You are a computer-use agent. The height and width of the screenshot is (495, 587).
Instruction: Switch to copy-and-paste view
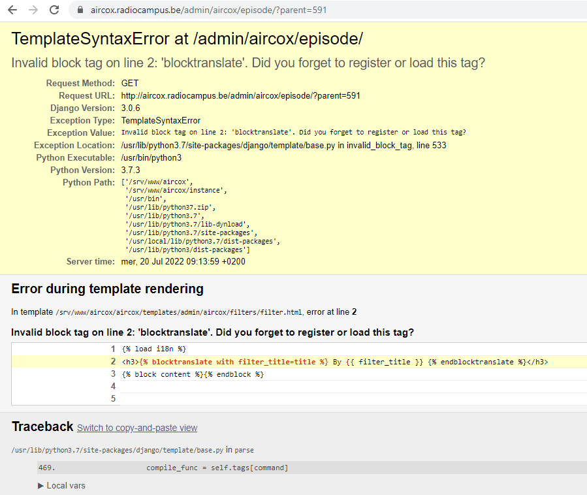click(137, 428)
